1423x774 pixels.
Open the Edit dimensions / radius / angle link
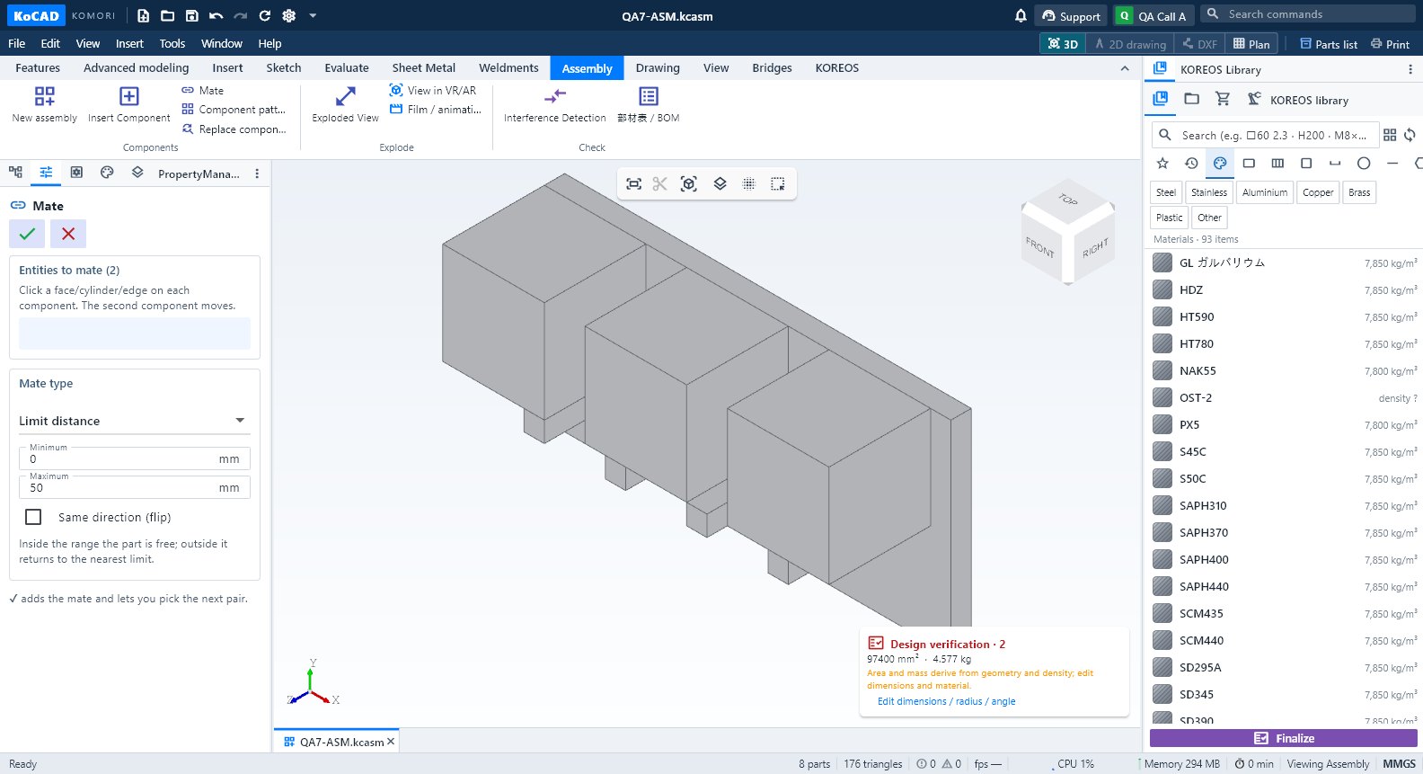click(946, 701)
